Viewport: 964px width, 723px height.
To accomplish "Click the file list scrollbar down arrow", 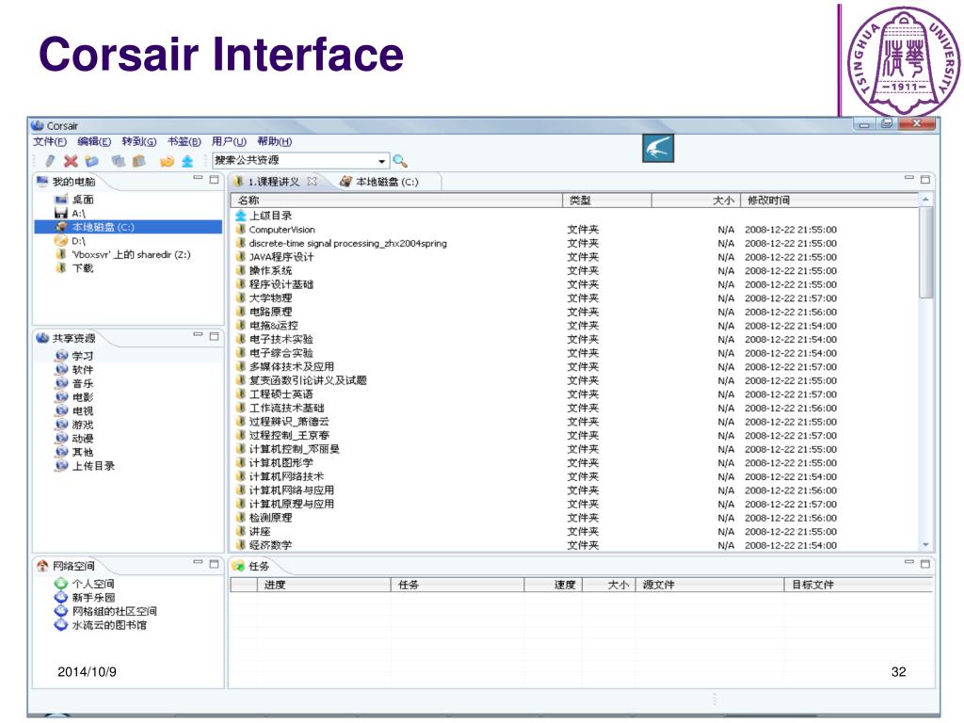I will 926,545.
